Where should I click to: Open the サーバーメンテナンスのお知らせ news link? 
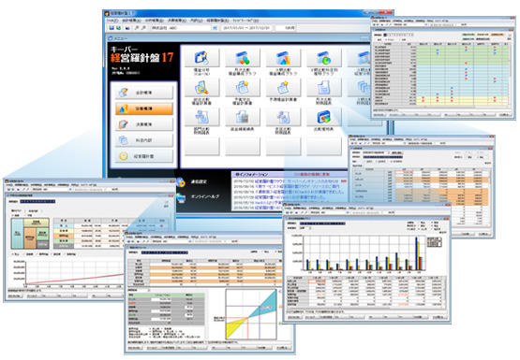312,181
